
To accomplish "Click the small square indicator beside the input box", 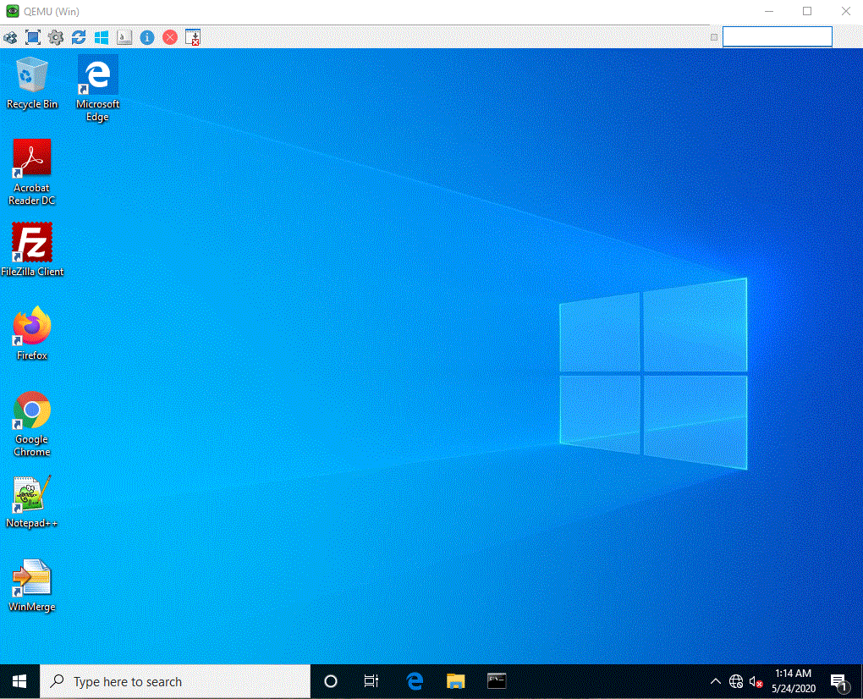I will 714,37.
